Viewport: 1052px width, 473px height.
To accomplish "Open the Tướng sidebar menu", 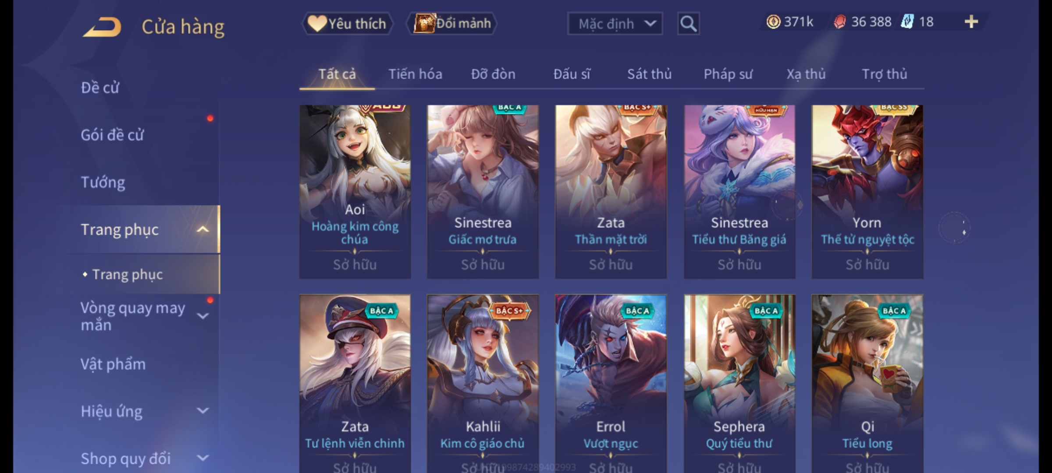I will 103,182.
